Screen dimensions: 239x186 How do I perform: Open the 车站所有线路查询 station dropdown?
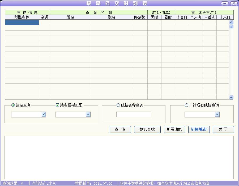click(217, 115)
